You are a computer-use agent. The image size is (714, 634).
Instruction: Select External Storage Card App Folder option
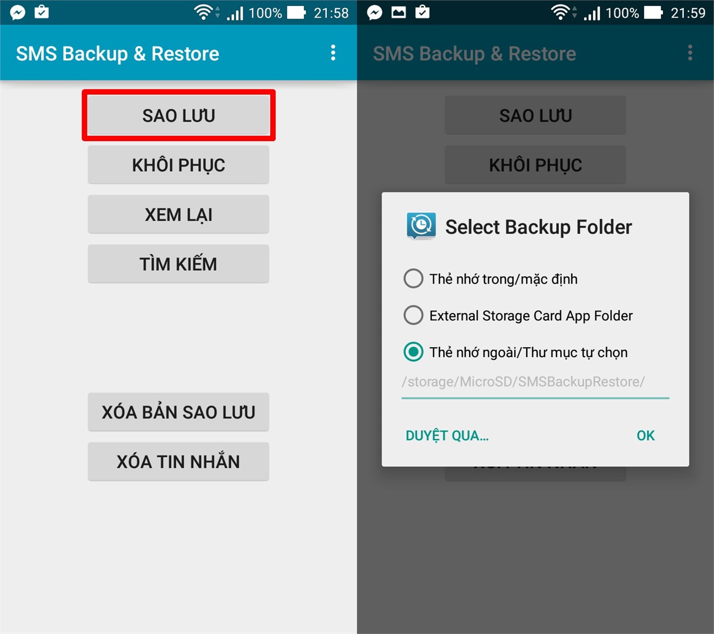(x=518, y=315)
